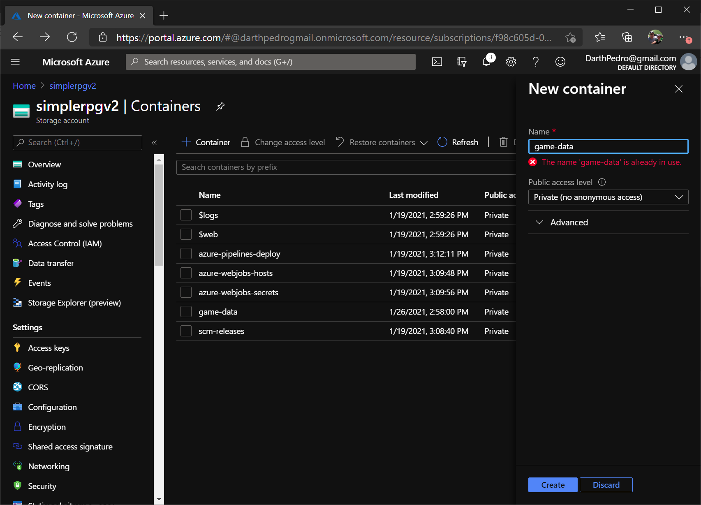The width and height of the screenshot is (701, 505).
Task: Select the game-data container checkbox
Action: pos(186,311)
